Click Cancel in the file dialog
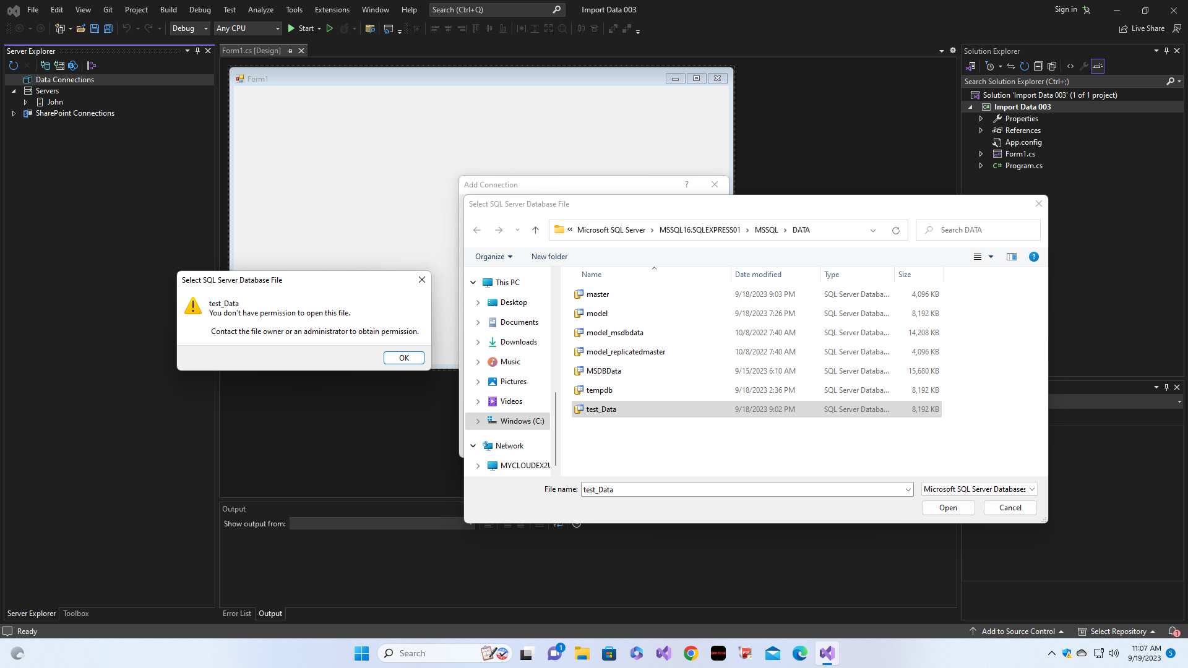Image resolution: width=1188 pixels, height=668 pixels. pos(1010,508)
